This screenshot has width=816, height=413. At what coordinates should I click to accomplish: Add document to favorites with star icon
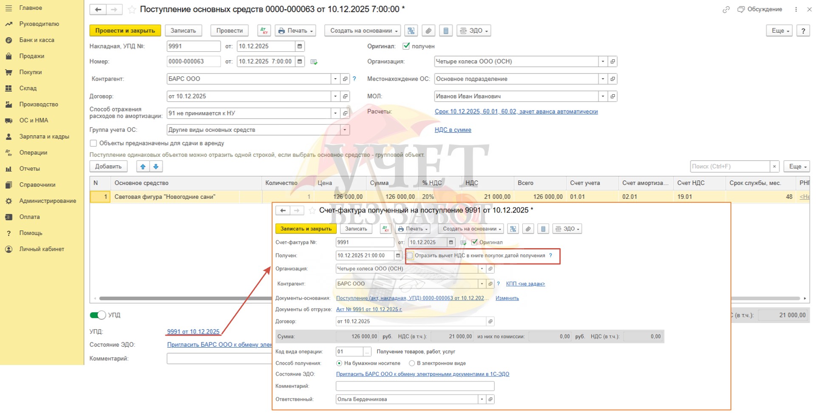(x=132, y=9)
